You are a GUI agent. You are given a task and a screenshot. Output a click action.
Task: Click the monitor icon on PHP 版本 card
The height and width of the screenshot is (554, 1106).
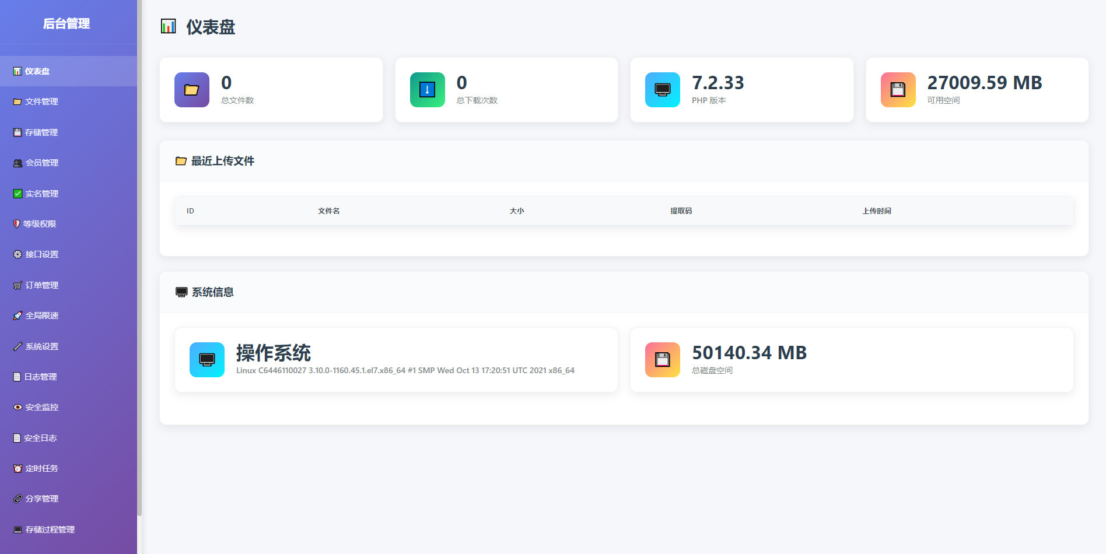pos(662,90)
